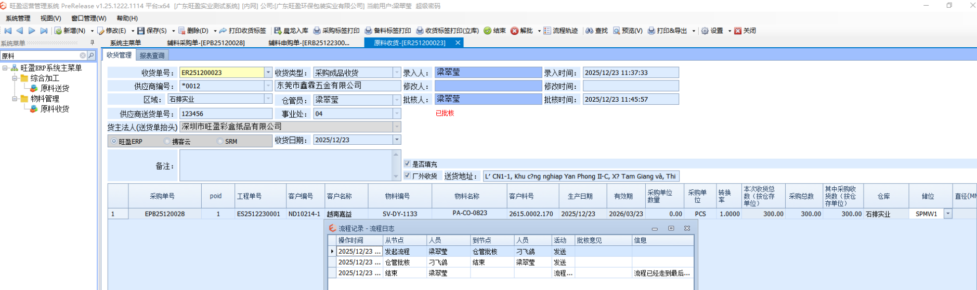Open the 收货单号 dropdown

point(268,73)
